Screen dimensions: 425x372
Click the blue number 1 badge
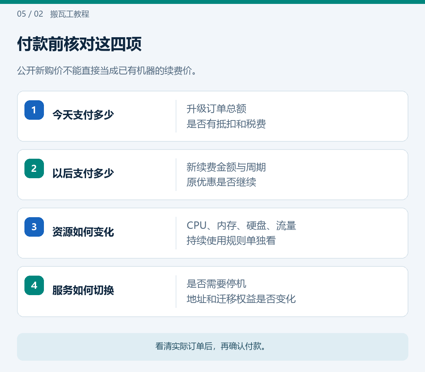coord(34,110)
